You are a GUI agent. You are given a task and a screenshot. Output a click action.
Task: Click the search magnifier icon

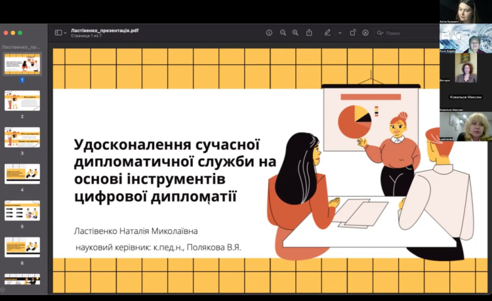click(x=380, y=33)
